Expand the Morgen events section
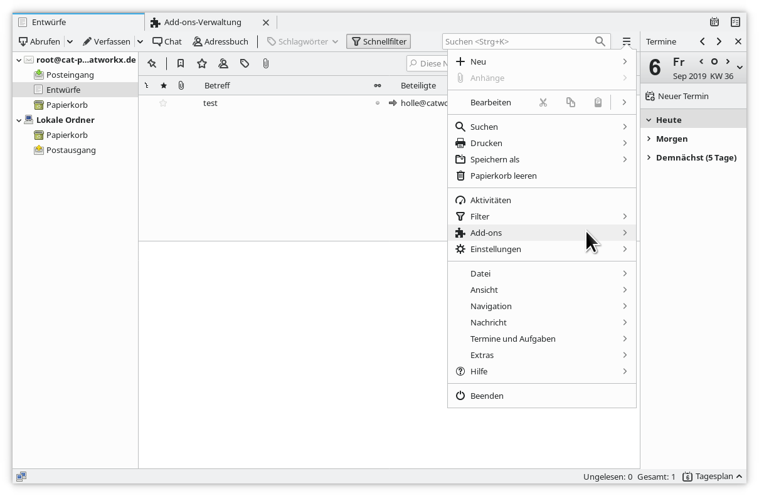The image size is (759, 496). pyautogui.click(x=649, y=139)
